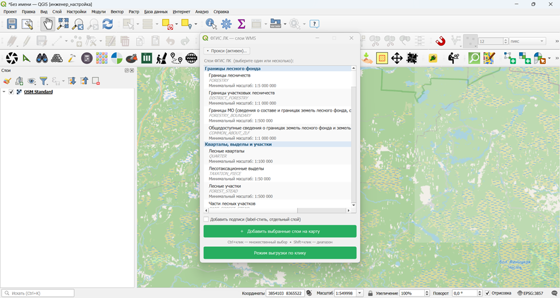Open the Масштаб scale dropdown arrow
The width and height of the screenshot is (560, 298).
[x=360, y=293]
